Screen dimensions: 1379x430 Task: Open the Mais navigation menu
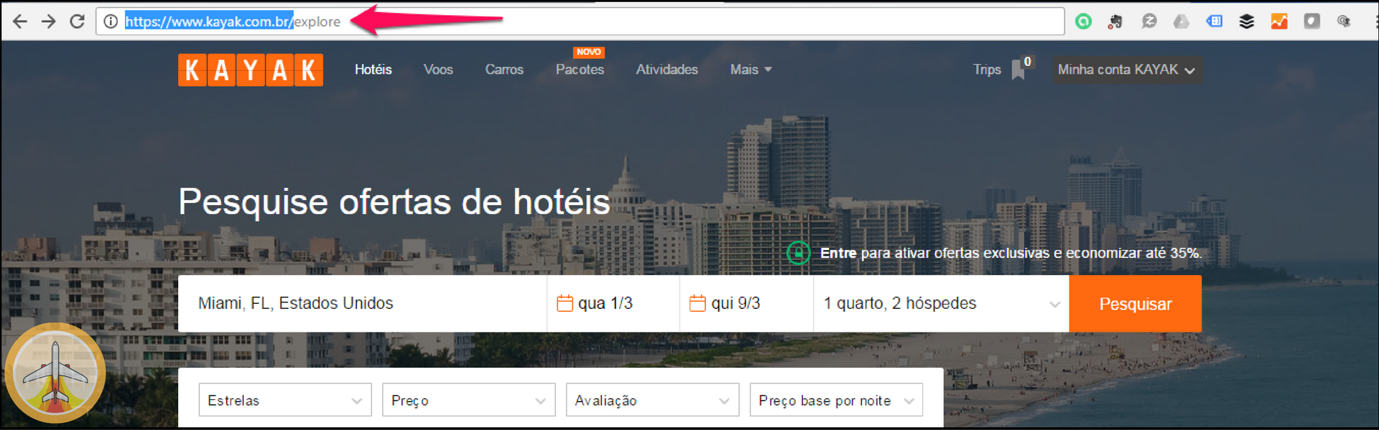751,70
